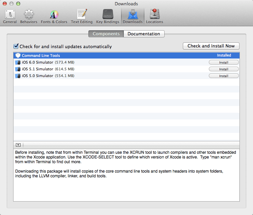Install the iOS 5.0 Simulator

(x=224, y=76)
